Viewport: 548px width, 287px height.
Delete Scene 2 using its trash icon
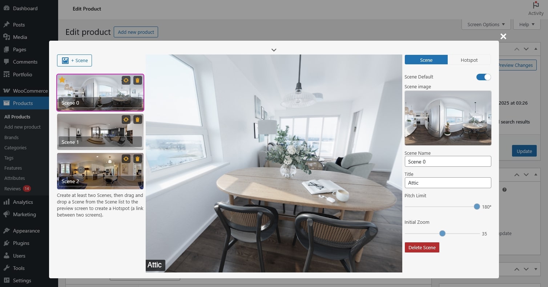click(137, 159)
